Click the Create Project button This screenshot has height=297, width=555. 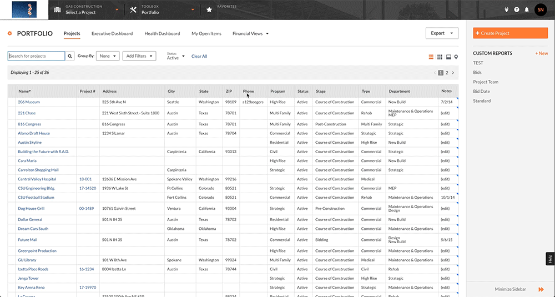(510, 33)
